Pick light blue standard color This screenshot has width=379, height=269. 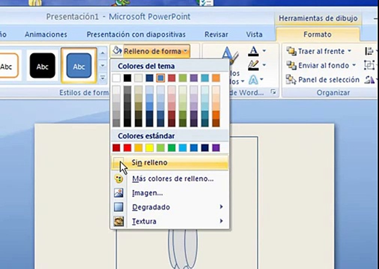tap(183, 148)
